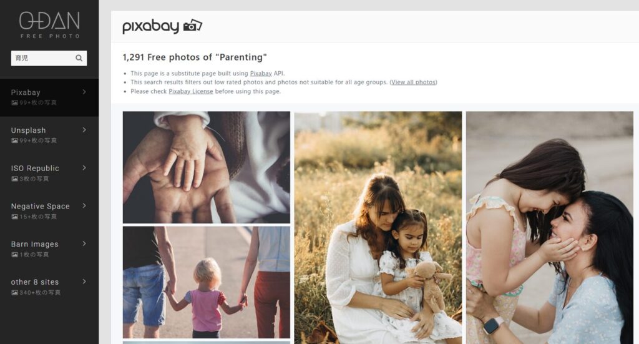The image size is (639, 344).
Task: Open the Pixabay API link
Action: pyautogui.click(x=261, y=74)
